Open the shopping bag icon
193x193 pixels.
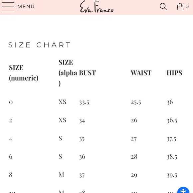coord(180,7)
